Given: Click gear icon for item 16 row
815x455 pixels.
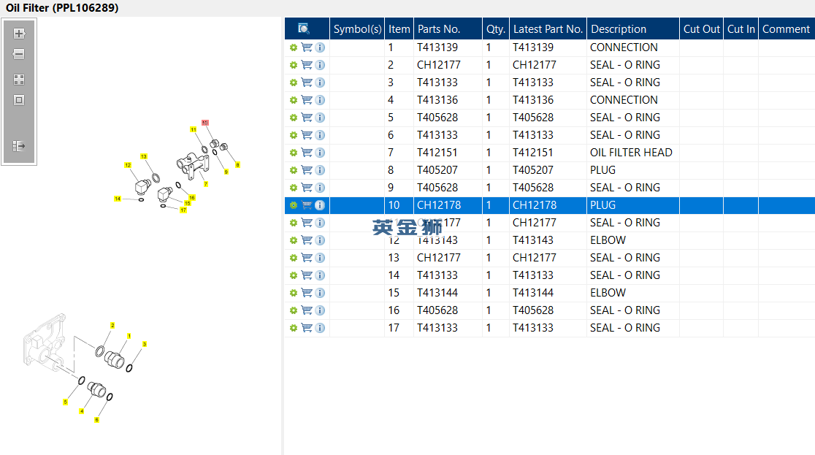Looking at the screenshot, I should [x=293, y=310].
